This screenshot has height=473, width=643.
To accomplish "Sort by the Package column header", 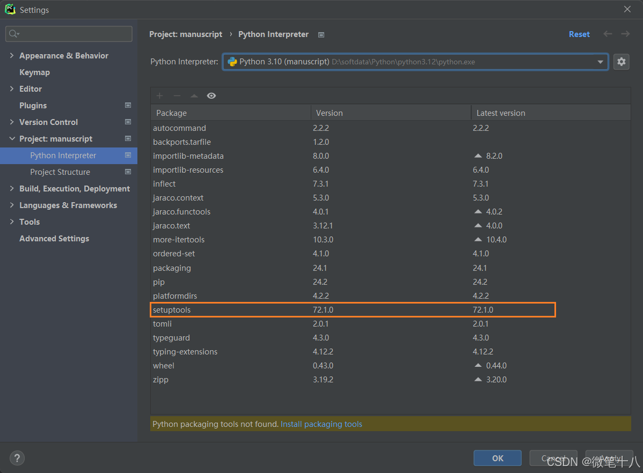I will point(231,113).
